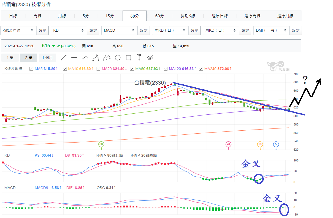Open the 月KD(日) indicator dropdown
Image resolution: width=333 pixels, height=218 pixels.
pyautogui.click(x=221, y=30)
